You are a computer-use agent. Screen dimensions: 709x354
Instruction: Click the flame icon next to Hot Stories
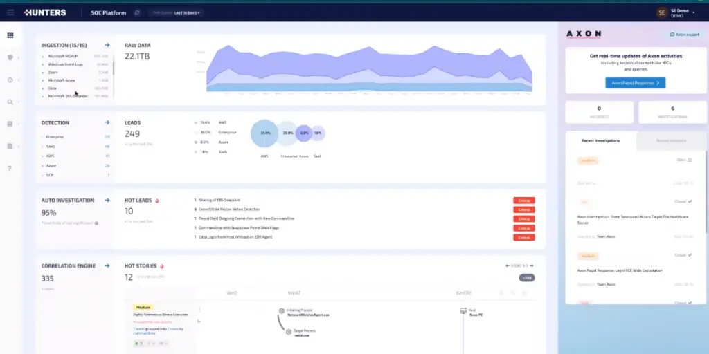[162, 266]
